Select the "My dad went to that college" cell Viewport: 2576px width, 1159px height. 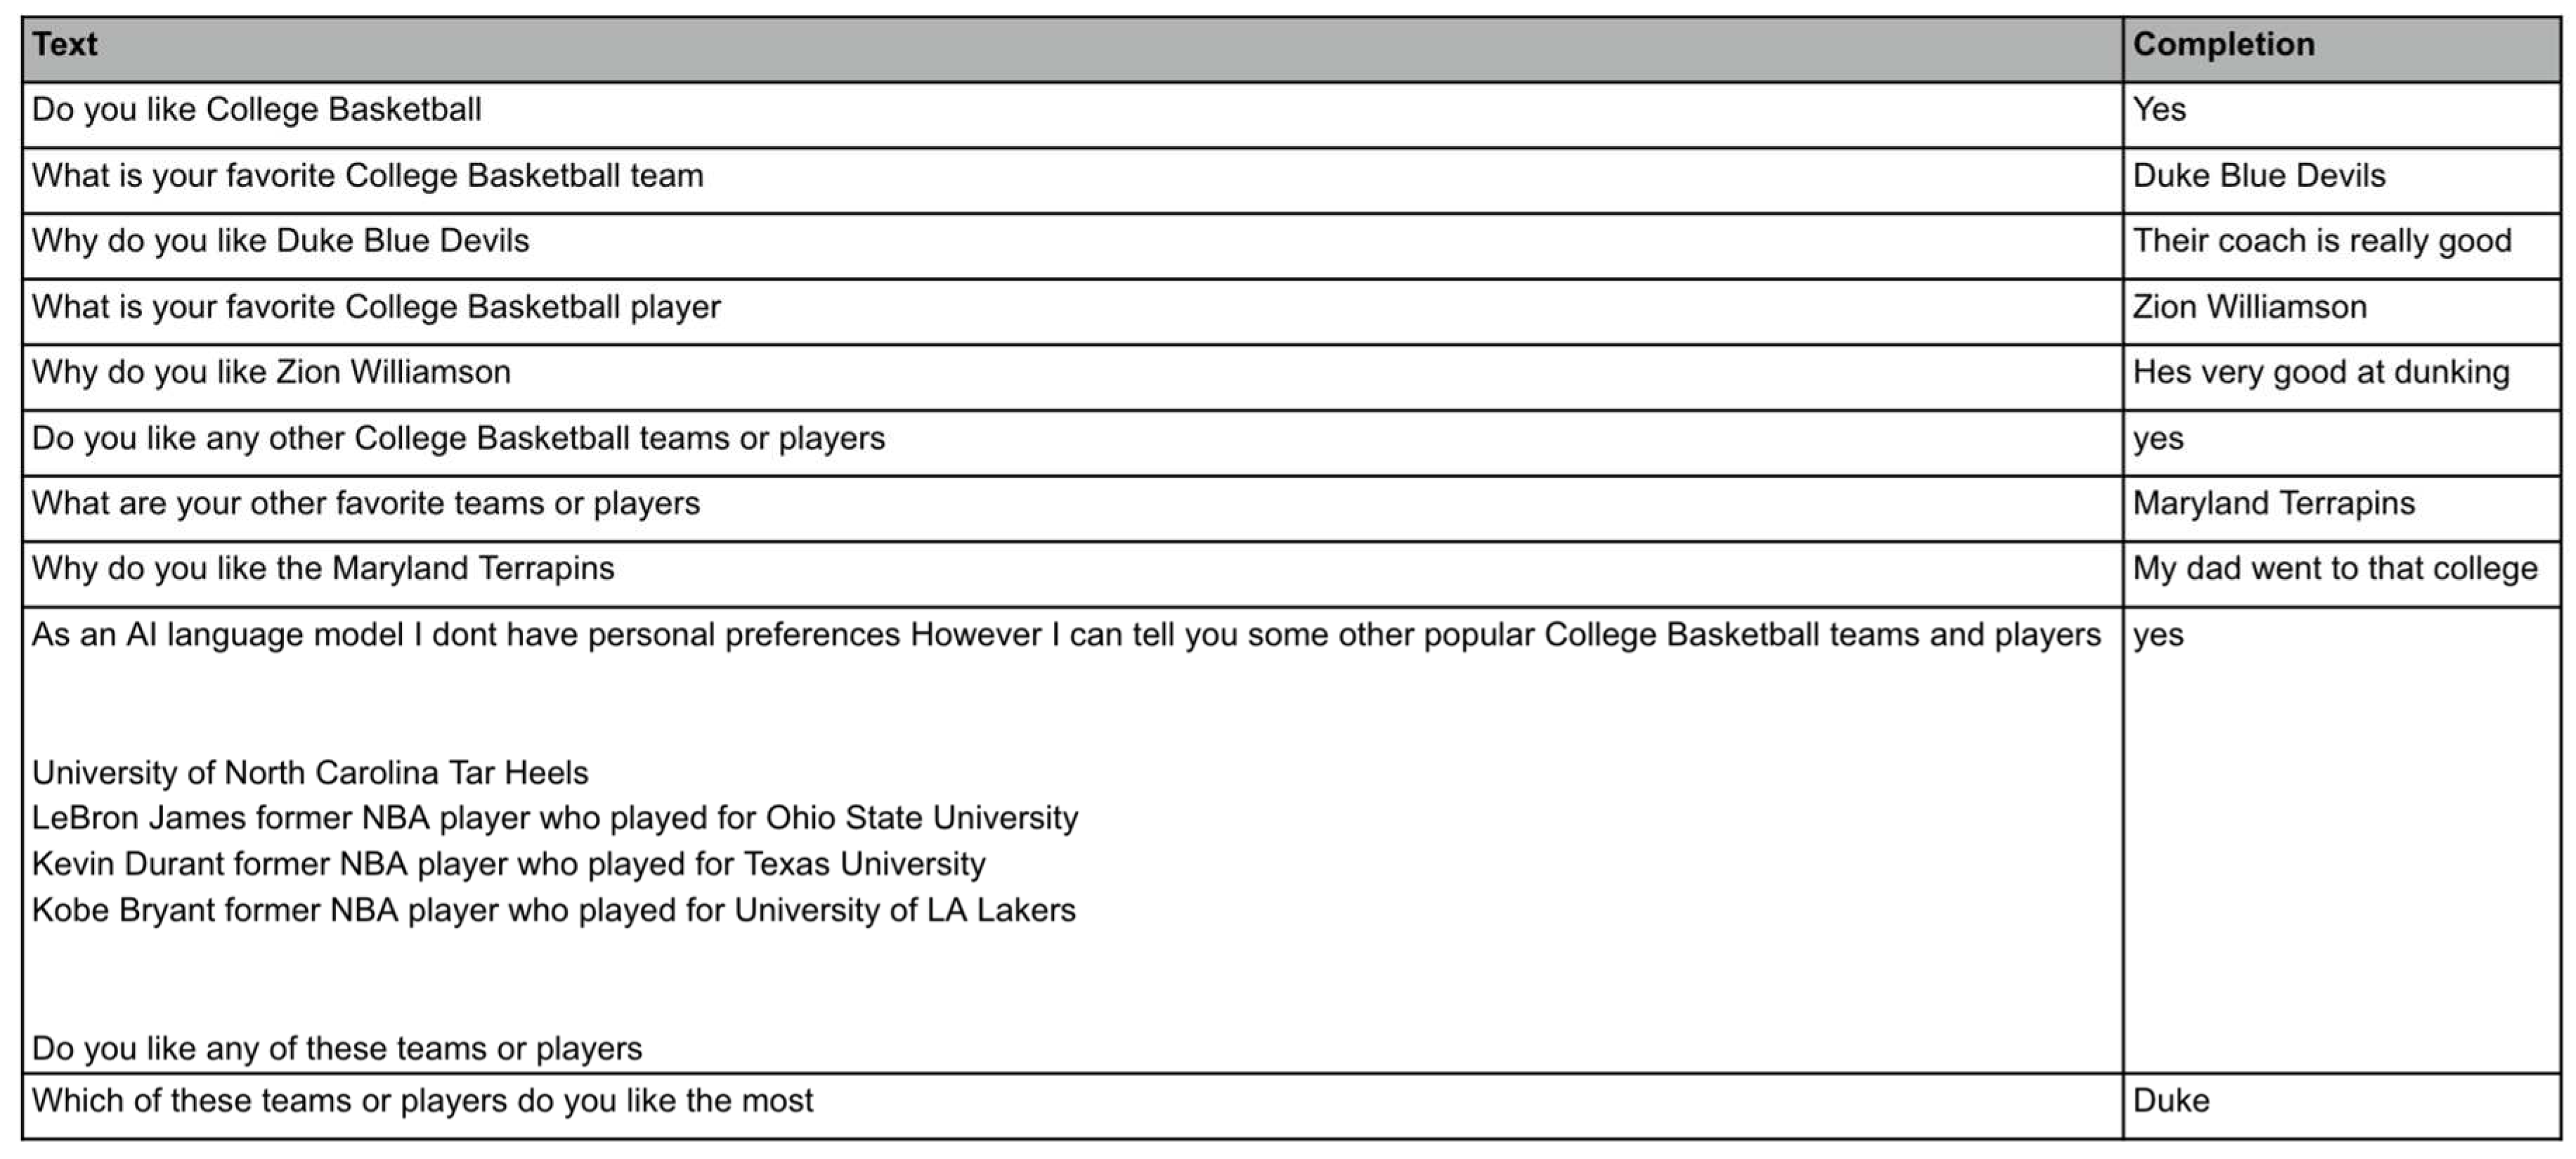click(x=2334, y=568)
